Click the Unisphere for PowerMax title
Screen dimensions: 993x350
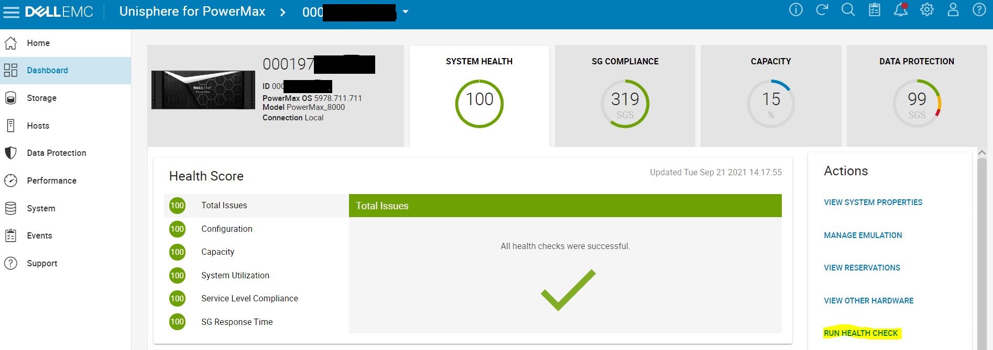[x=192, y=12]
